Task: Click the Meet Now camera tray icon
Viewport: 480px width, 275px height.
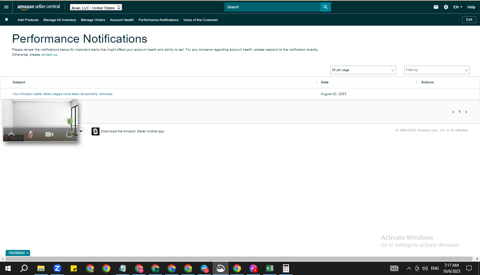Action: [x=417, y=268]
